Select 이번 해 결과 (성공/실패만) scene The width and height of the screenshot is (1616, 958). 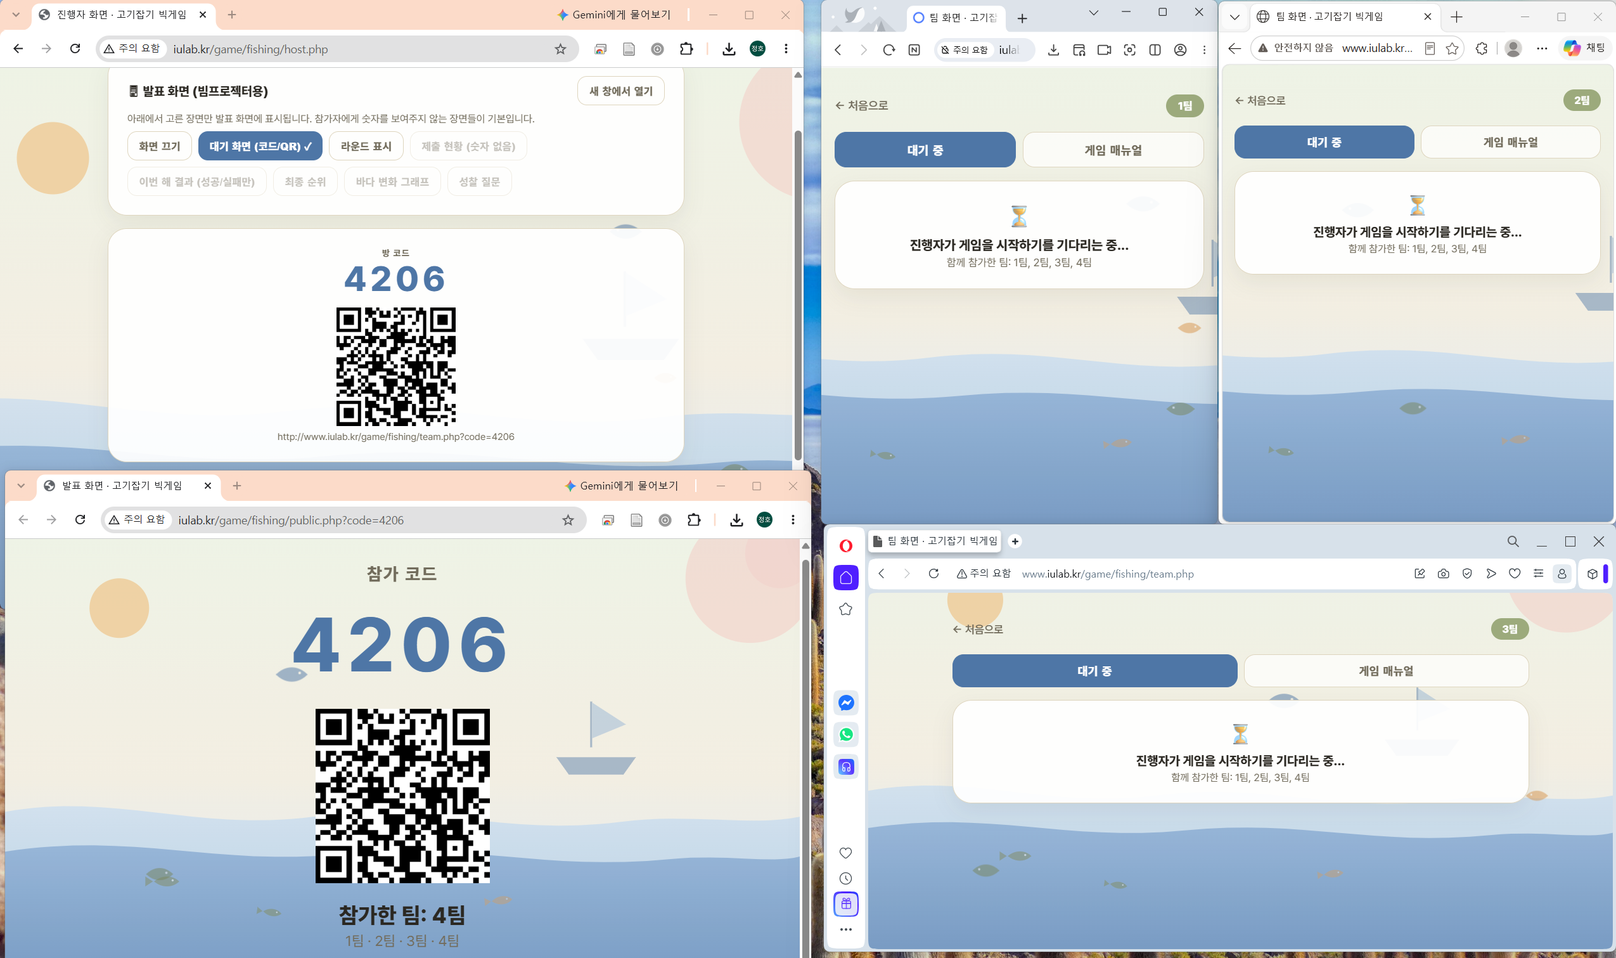coord(196,181)
